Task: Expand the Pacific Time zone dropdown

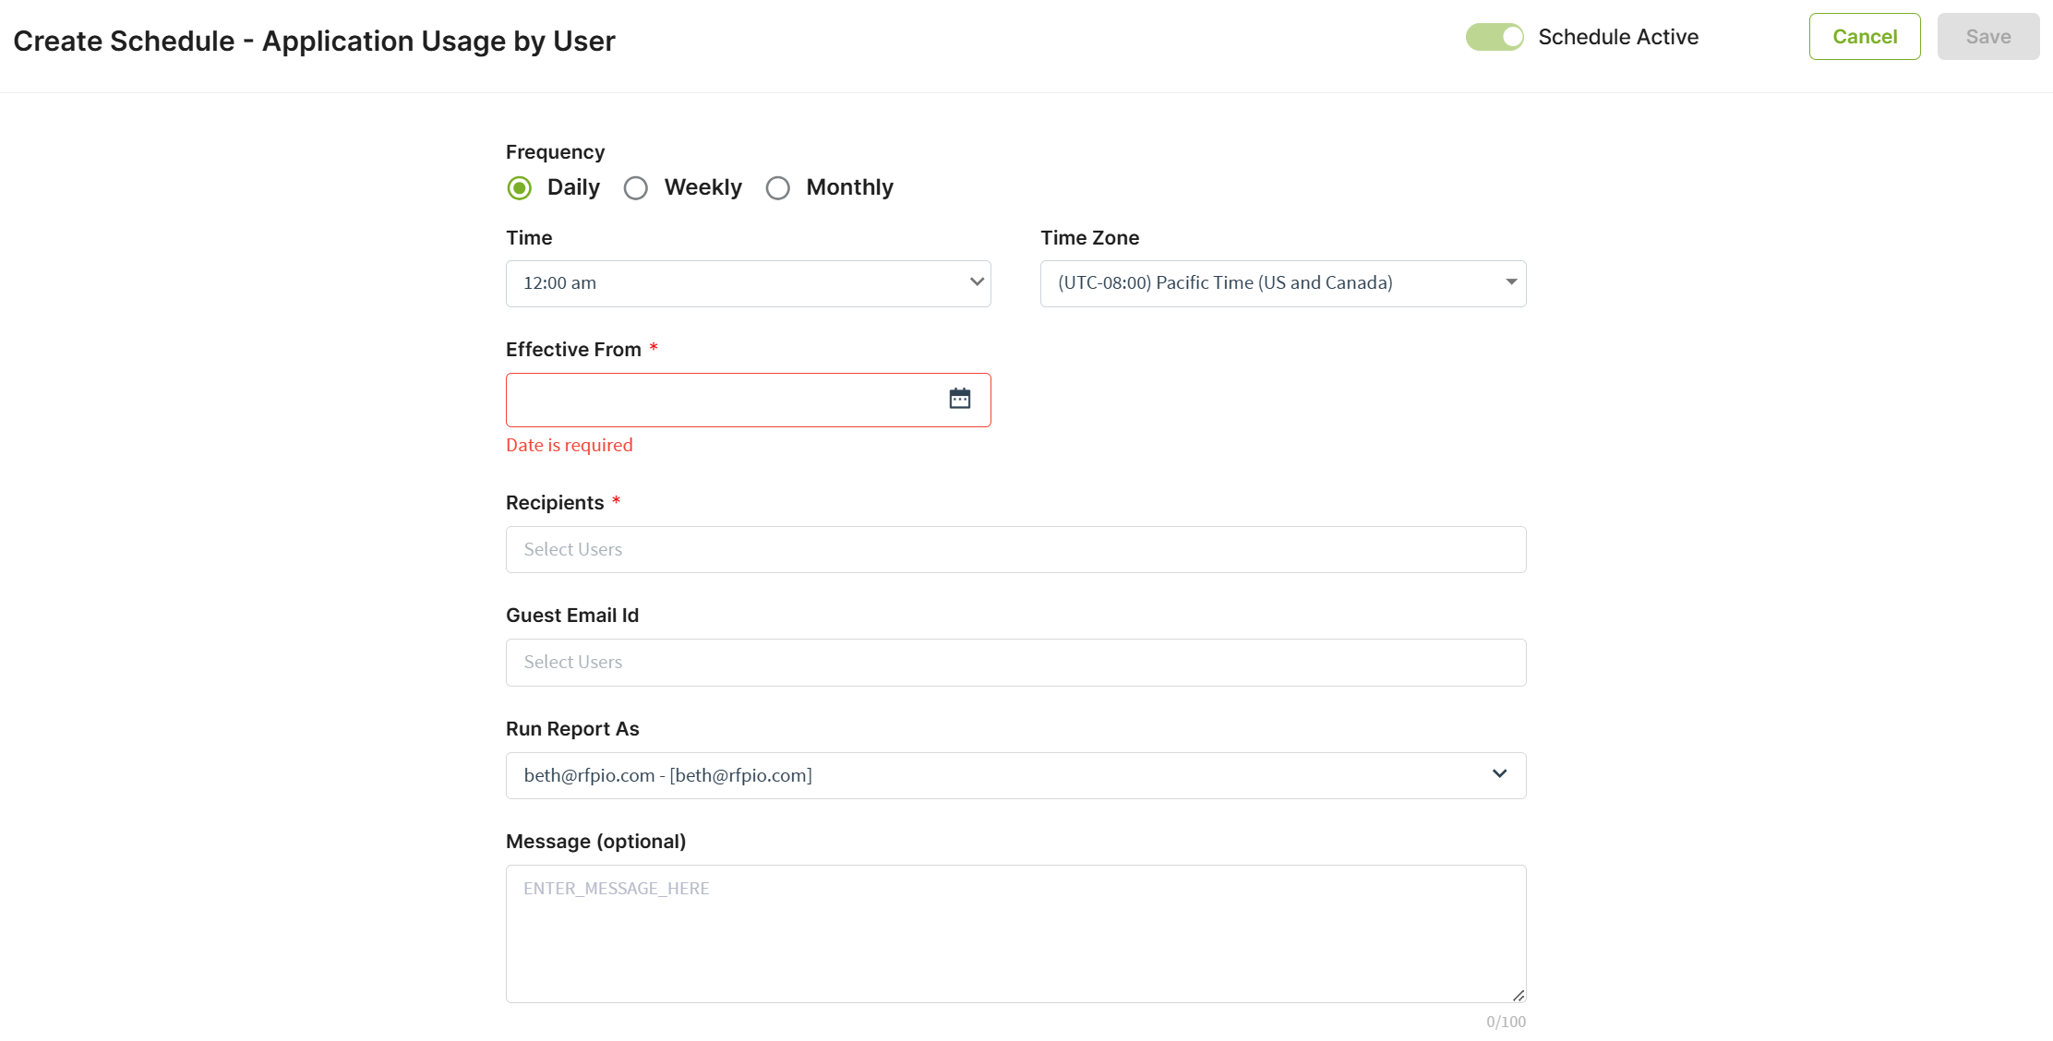Action: [x=1265, y=283]
